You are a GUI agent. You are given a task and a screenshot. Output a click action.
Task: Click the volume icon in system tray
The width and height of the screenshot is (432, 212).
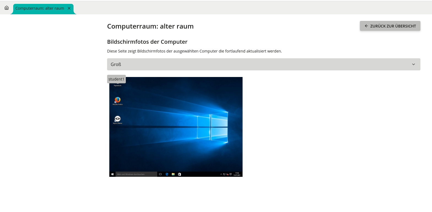pos(227,174)
